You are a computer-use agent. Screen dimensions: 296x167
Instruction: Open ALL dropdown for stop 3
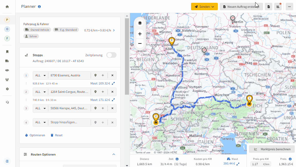pyautogui.click(x=41, y=108)
